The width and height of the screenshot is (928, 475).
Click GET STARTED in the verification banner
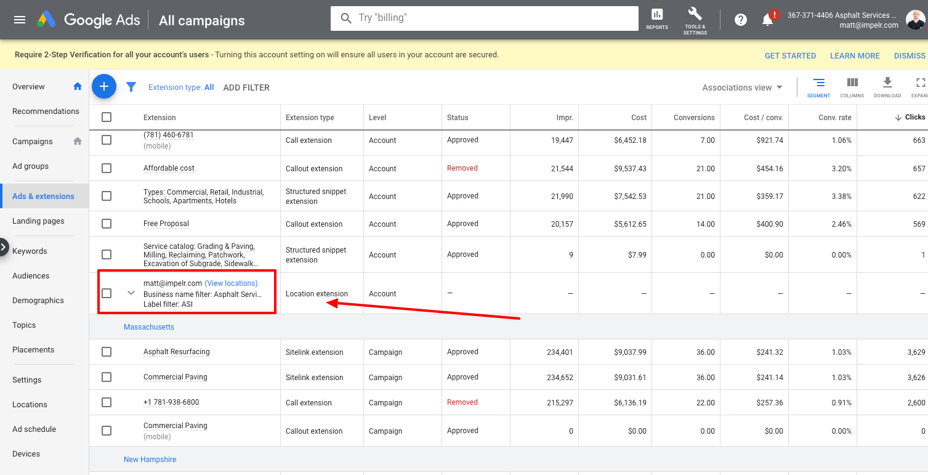790,55
